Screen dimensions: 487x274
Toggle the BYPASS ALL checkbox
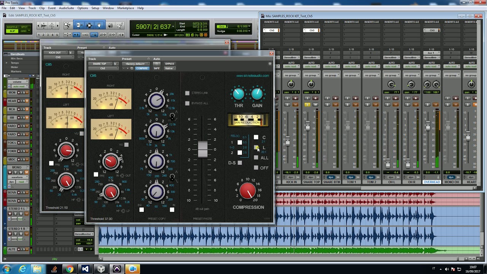tap(187, 104)
